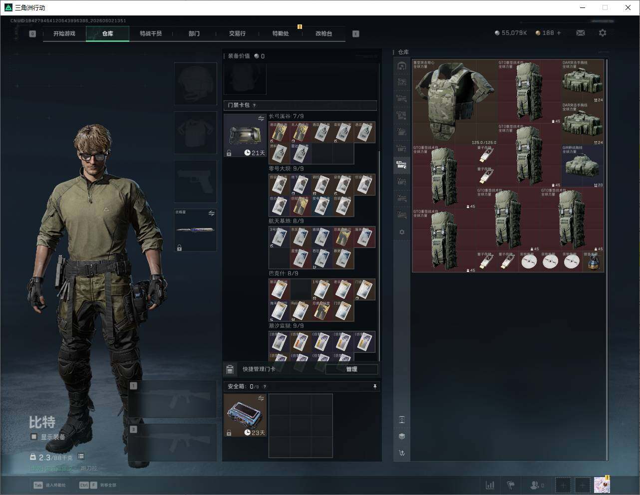The height and width of the screenshot is (495, 640).
Task: Click the 管理 button
Action: pos(351,369)
